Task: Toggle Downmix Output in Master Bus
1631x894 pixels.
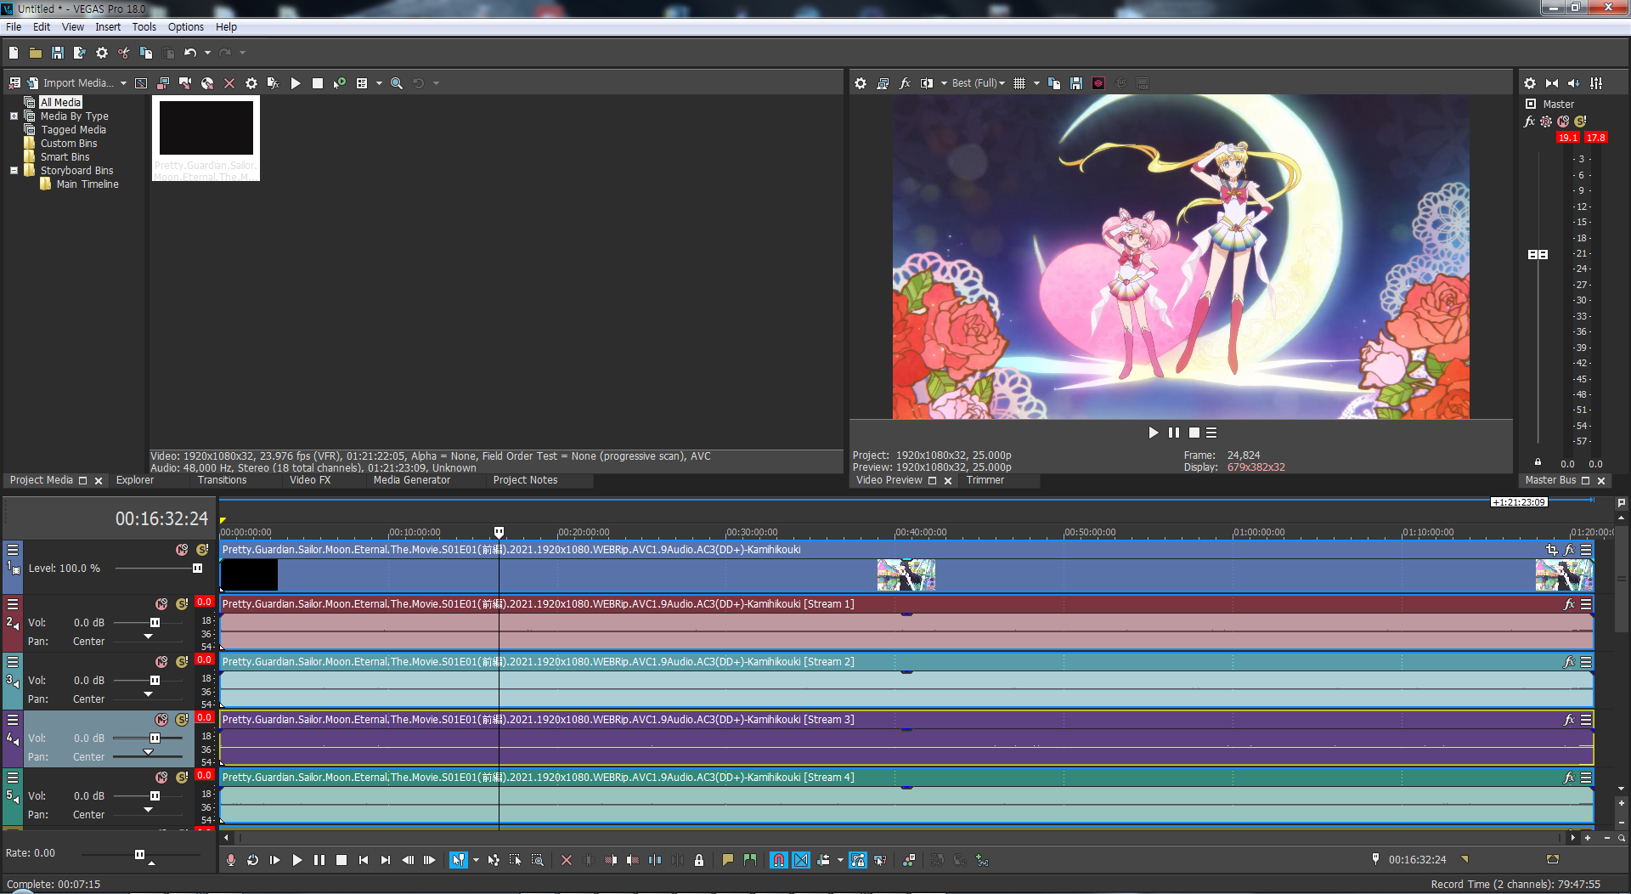Action: (1552, 83)
